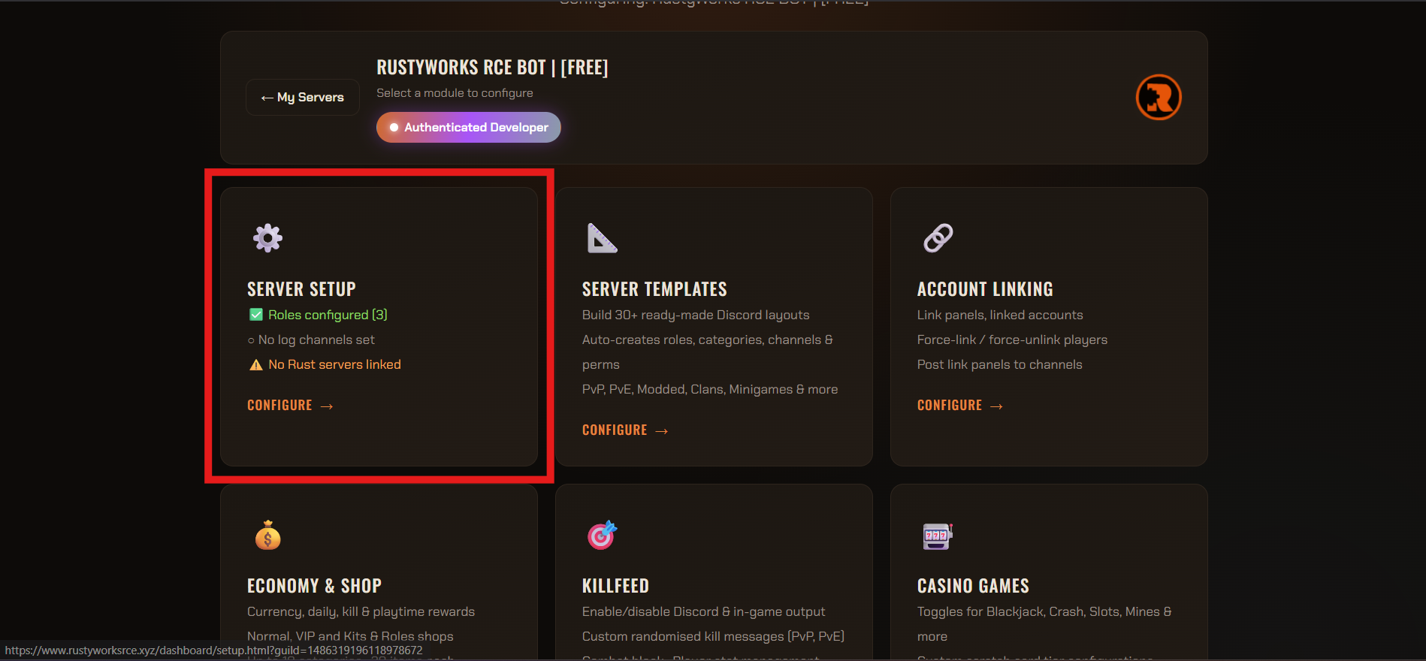Open Configure link under Server Setup
This screenshot has height=661, width=1426.
[x=290, y=405]
